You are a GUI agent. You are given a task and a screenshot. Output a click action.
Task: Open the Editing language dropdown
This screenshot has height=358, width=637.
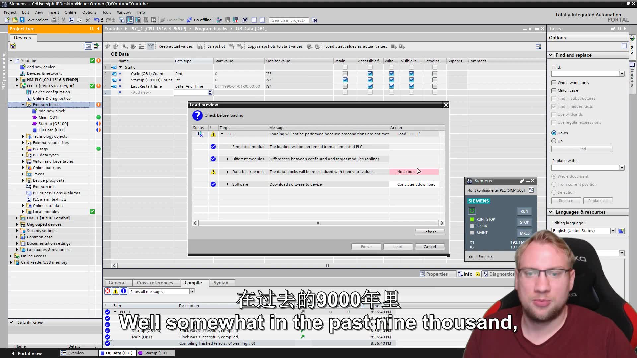(613, 231)
